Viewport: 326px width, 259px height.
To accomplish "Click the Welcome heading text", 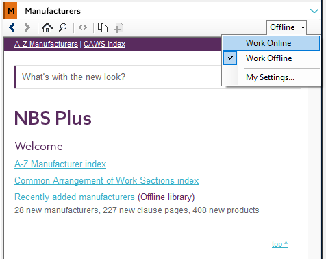I will click(38, 146).
